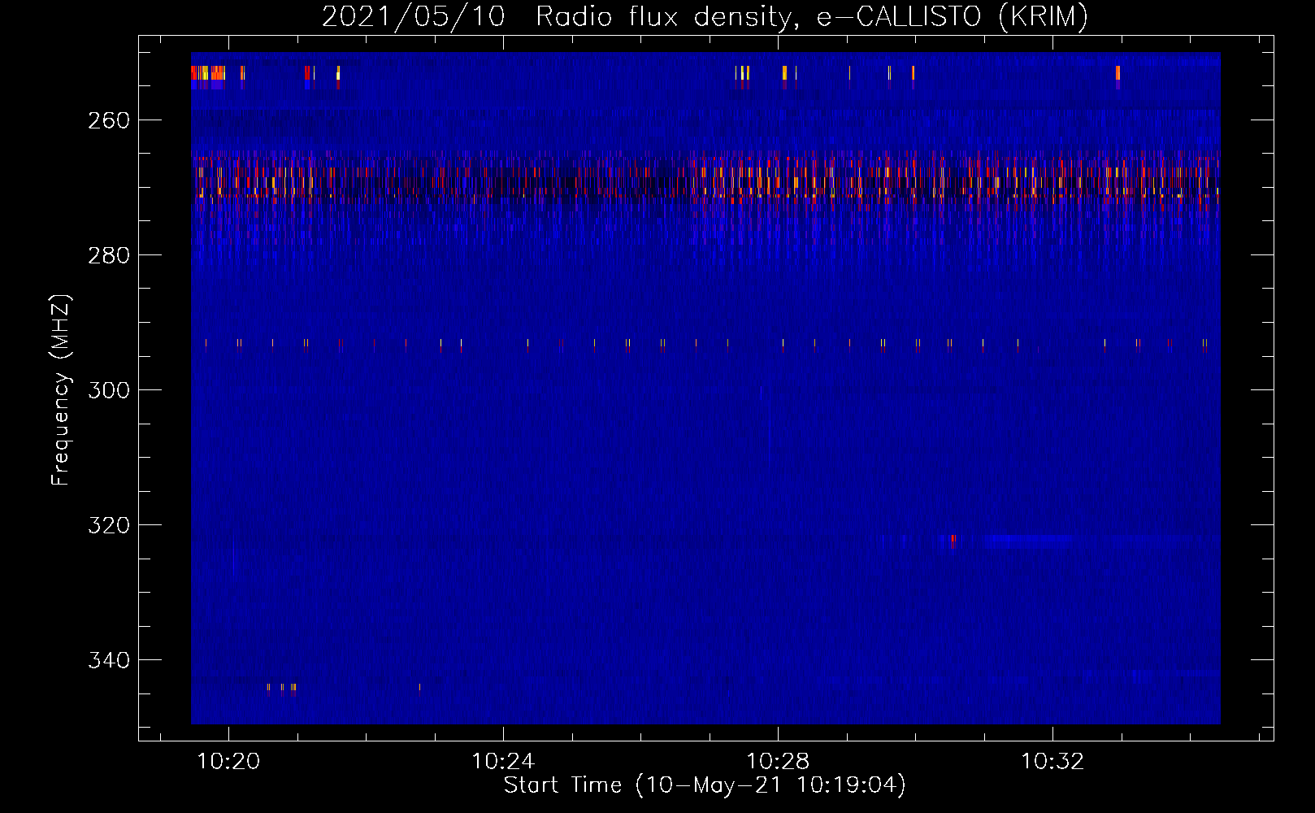The image size is (1315, 813).
Task: Click the 10:28 time tick label
Action: (778, 762)
